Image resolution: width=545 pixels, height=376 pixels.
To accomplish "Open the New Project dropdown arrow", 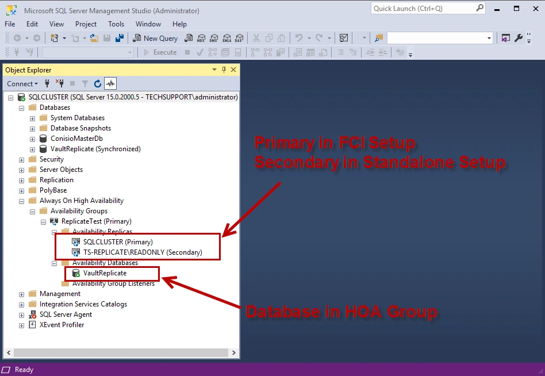I will click(64, 38).
